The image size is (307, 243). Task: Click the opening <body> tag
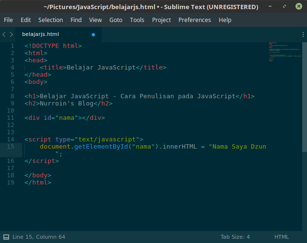coord(36,82)
